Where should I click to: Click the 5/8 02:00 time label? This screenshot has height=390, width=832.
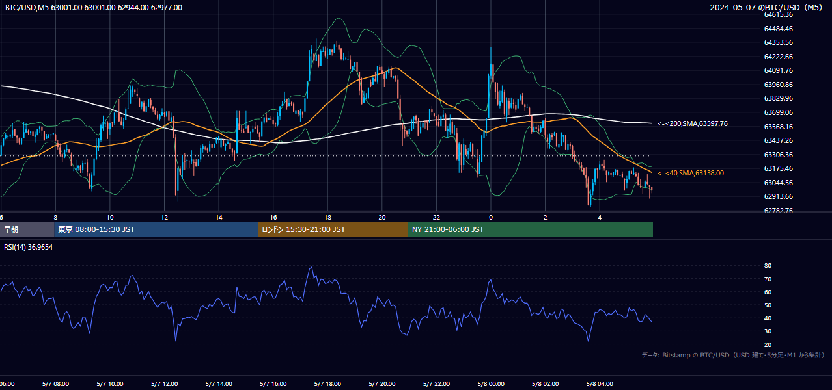(x=546, y=384)
